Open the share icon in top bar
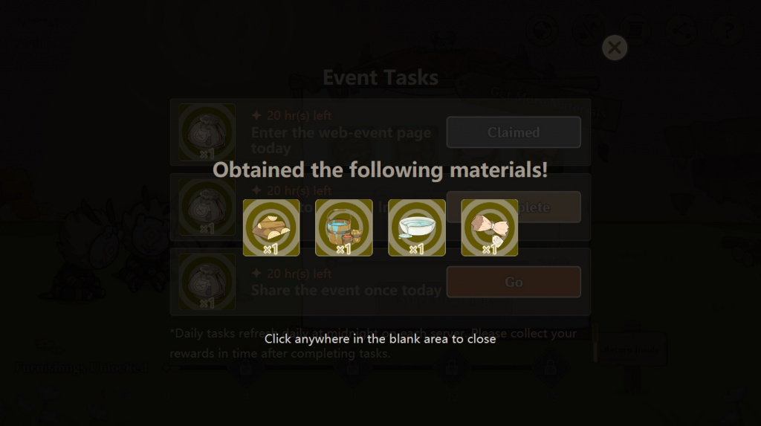This screenshot has width=761, height=426. (681, 30)
